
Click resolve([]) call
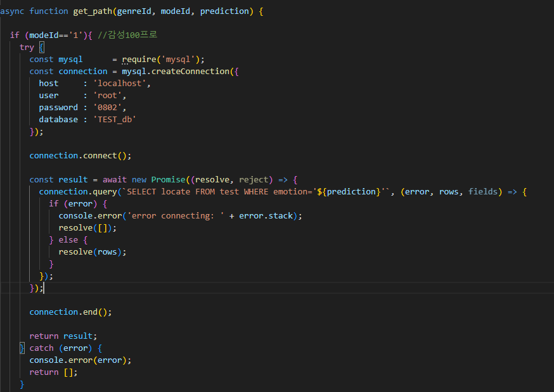pyautogui.click(x=87, y=228)
